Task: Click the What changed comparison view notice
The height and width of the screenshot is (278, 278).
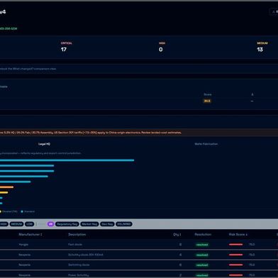Action: (x=28, y=69)
